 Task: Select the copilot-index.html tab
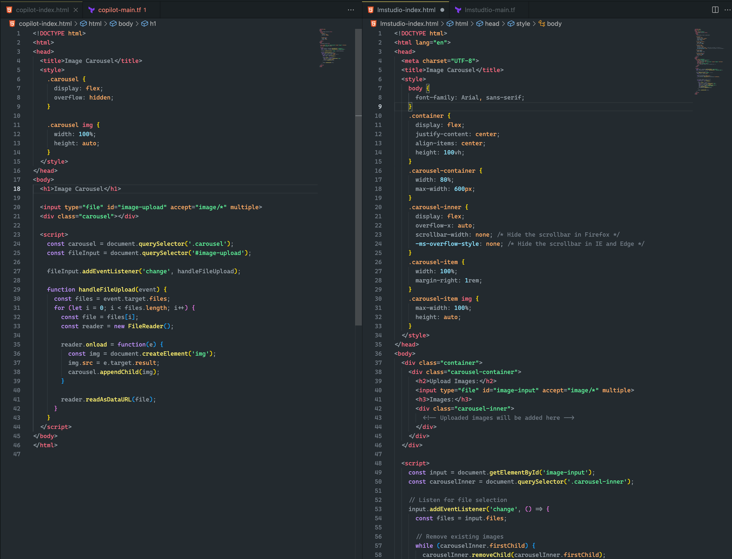pyautogui.click(x=42, y=10)
